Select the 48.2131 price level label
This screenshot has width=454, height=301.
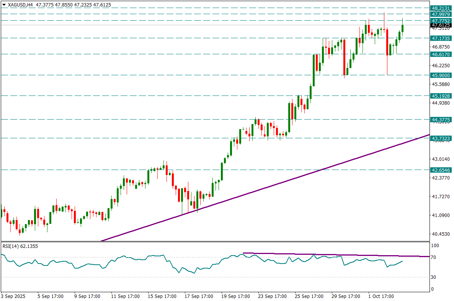[x=440, y=8]
